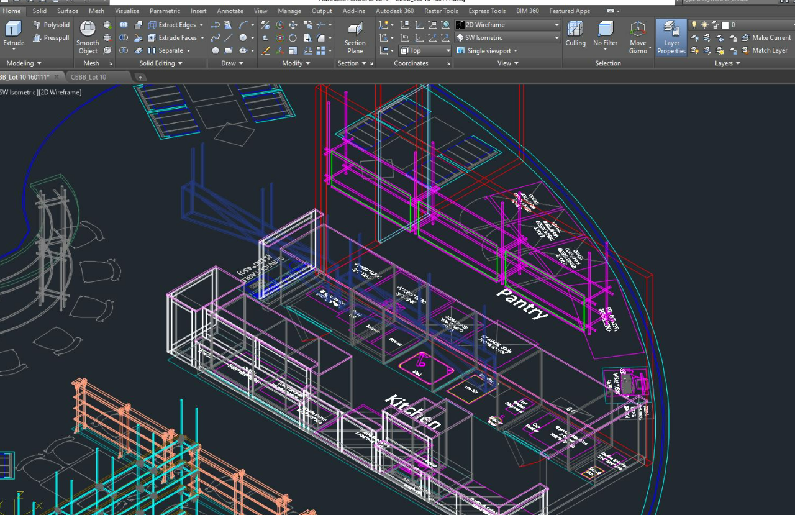Image resolution: width=795 pixels, height=515 pixels.
Task: Open the Coordinates panel dialog launcher arrow
Action: click(x=448, y=63)
